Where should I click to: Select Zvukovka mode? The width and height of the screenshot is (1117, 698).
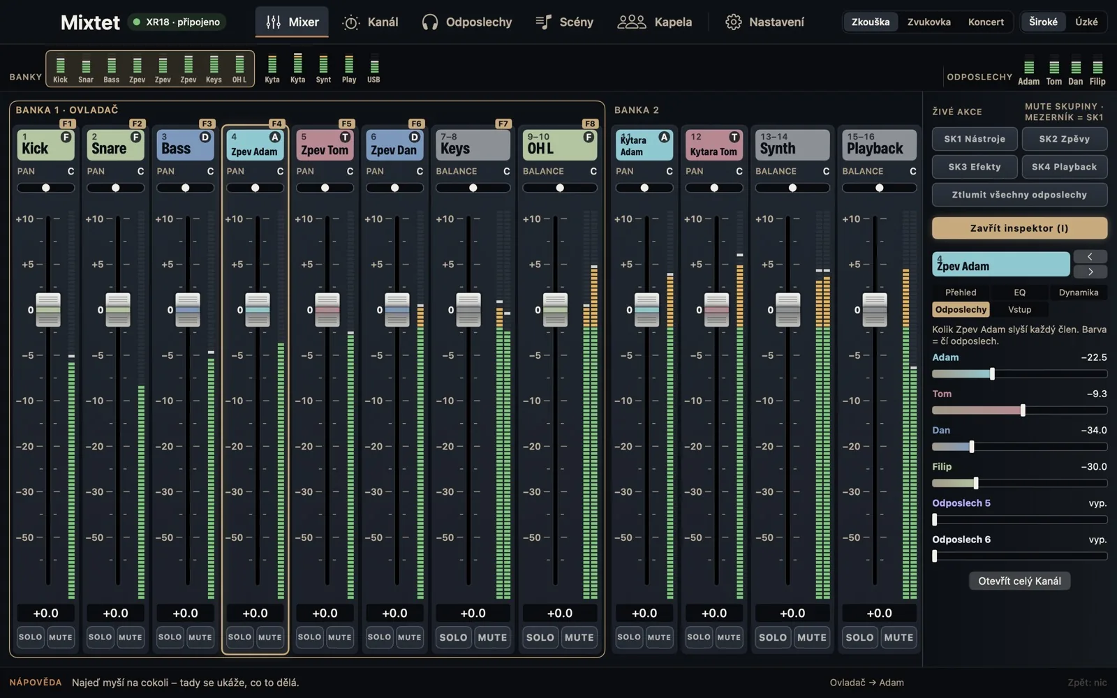click(929, 22)
